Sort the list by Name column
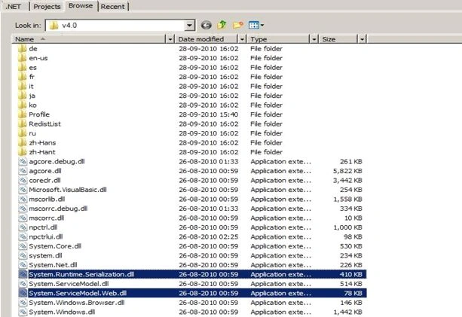 [x=89, y=39]
